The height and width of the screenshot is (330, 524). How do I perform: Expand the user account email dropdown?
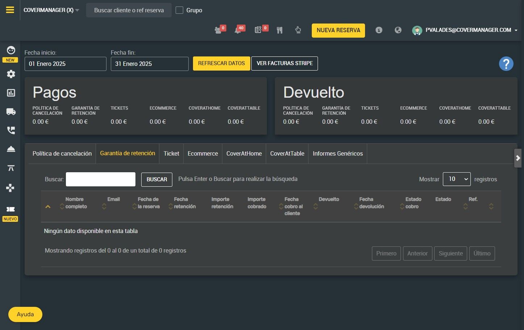pos(468,30)
